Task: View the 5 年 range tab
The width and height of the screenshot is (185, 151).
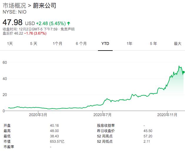Action: 153,44
